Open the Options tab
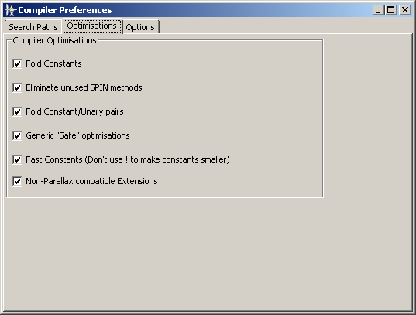This screenshot has width=416, height=315. [x=140, y=27]
